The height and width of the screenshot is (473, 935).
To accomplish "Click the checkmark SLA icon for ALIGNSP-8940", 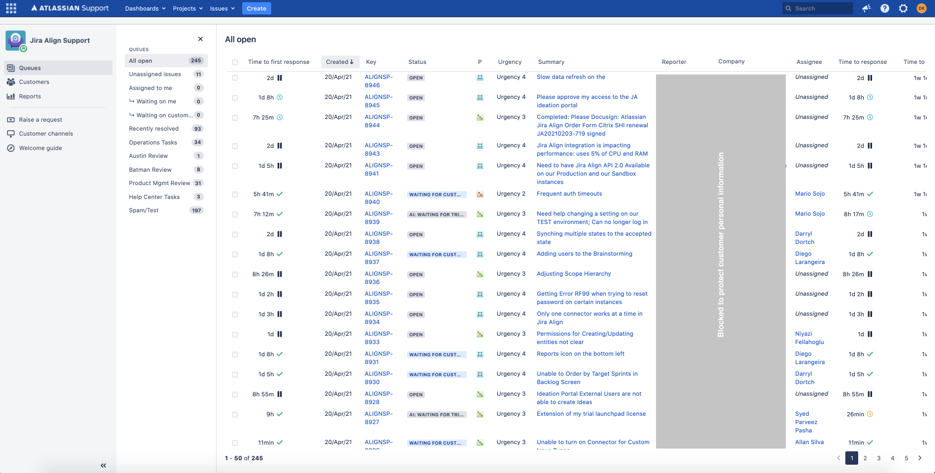I will [x=280, y=194].
